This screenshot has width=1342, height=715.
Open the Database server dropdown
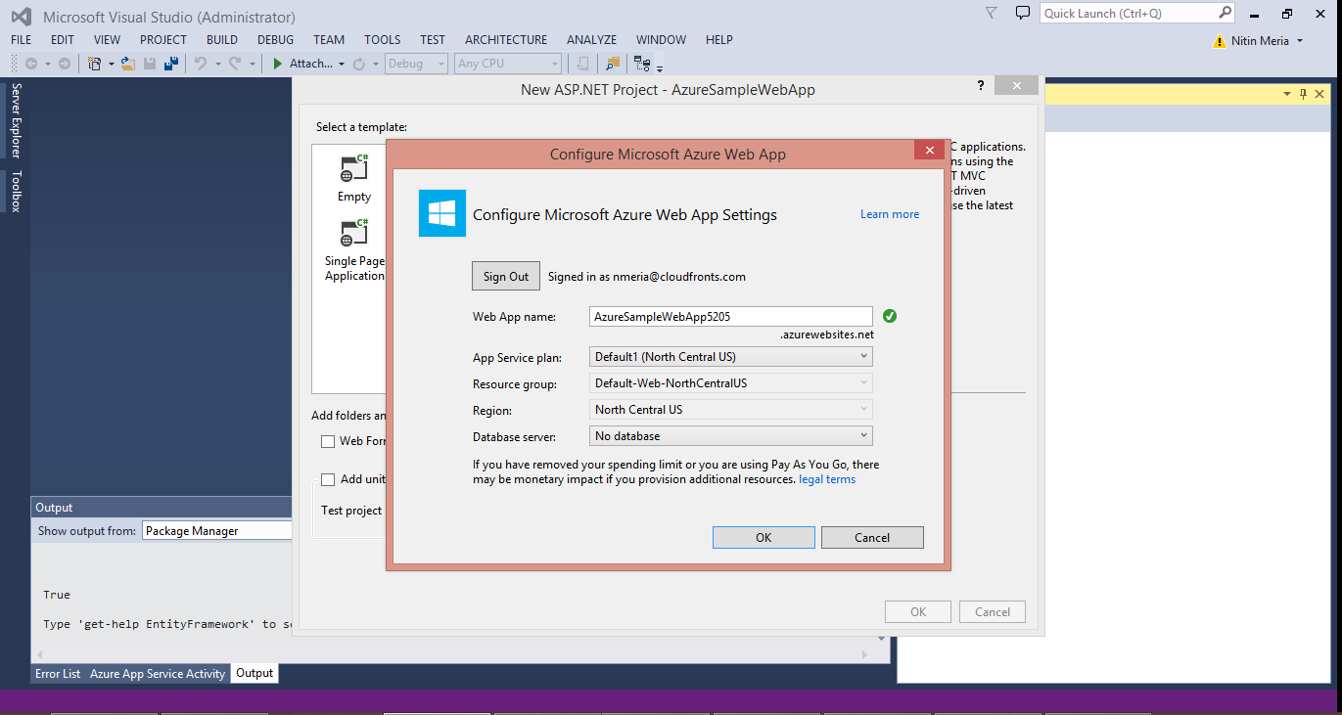pos(731,436)
